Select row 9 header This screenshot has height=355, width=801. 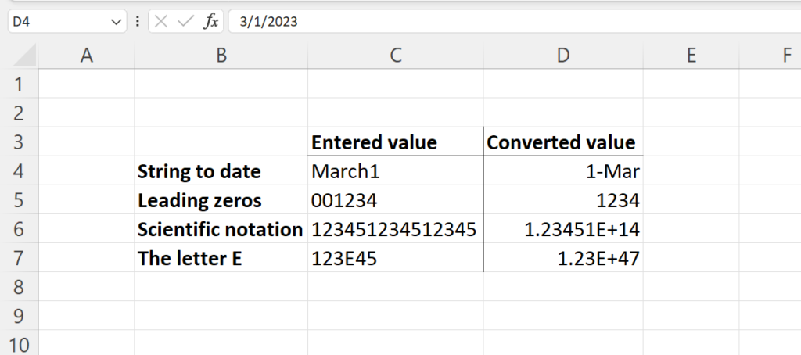[x=19, y=316]
